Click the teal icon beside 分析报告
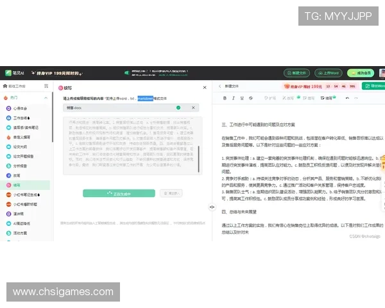The width and height of the screenshot is (385, 308). [x=8, y=166]
